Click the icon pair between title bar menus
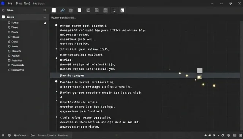Viewport: 243px width, 139px height. coord(27,3)
